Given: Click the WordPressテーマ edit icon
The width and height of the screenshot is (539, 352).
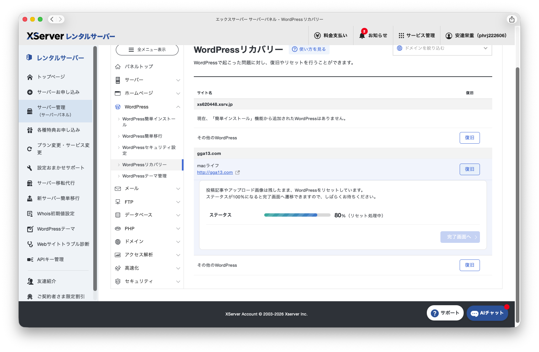Looking at the screenshot, I should pyautogui.click(x=30, y=229).
